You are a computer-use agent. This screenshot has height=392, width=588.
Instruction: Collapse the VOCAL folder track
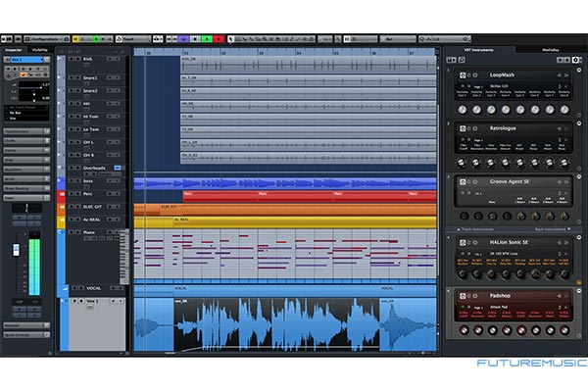pyautogui.click(x=65, y=289)
